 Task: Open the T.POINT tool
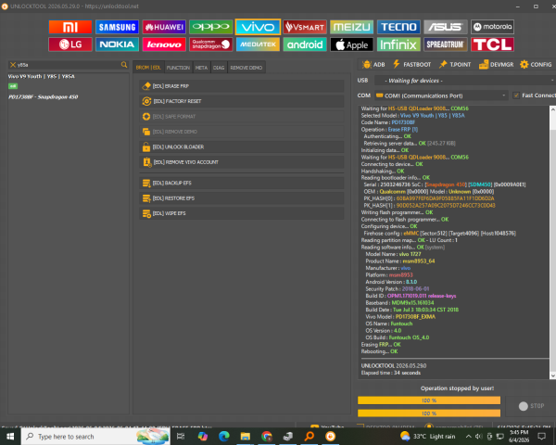tap(455, 65)
